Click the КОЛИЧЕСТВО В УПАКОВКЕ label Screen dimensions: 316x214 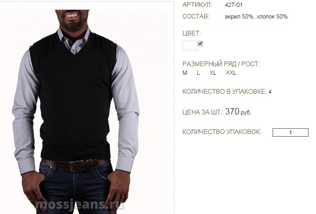pyautogui.click(x=224, y=92)
